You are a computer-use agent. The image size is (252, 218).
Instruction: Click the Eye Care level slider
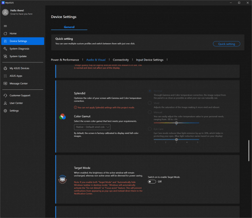pyautogui.click(x=176, y=139)
